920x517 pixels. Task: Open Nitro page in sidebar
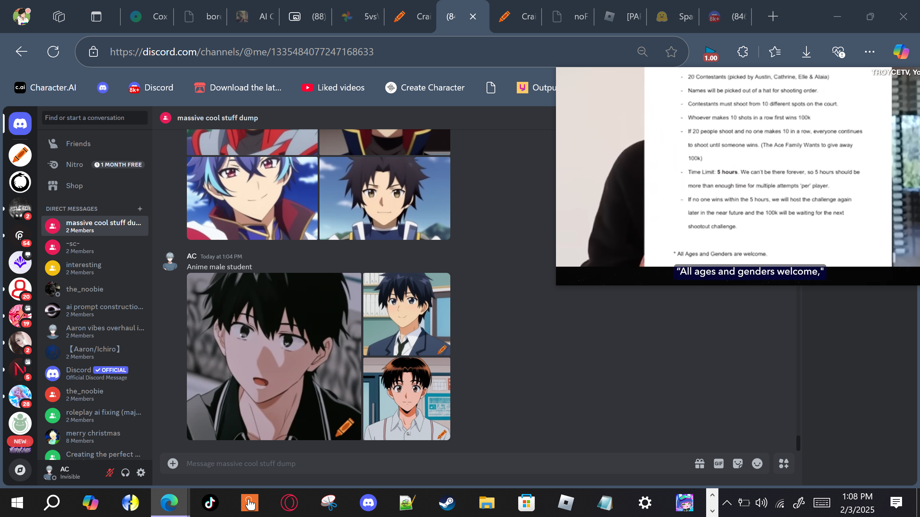click(x=95, y=164)
